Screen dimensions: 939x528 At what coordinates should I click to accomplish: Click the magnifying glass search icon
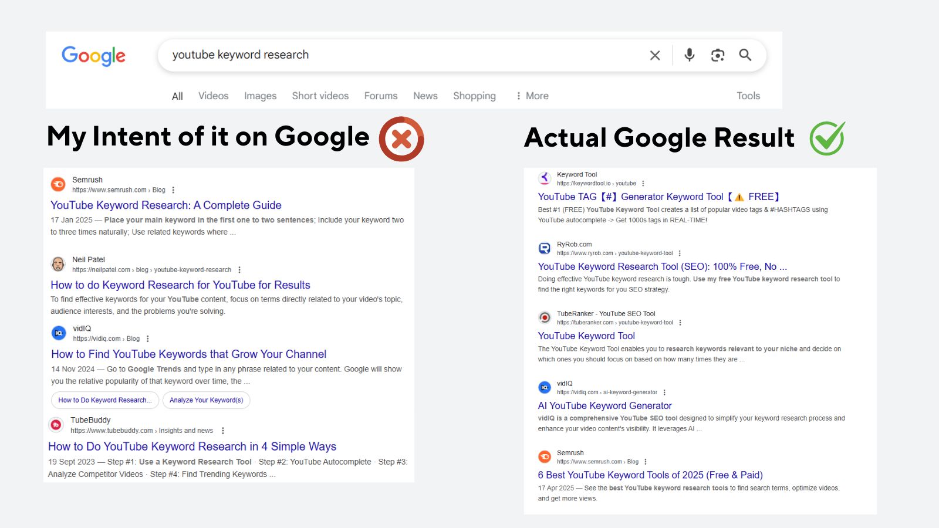[745, 55]
